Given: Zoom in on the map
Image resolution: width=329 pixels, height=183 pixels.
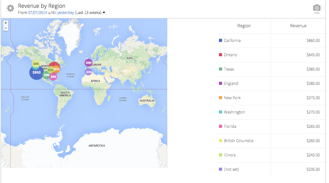Looking at the screenshot, I should (6, 23).
